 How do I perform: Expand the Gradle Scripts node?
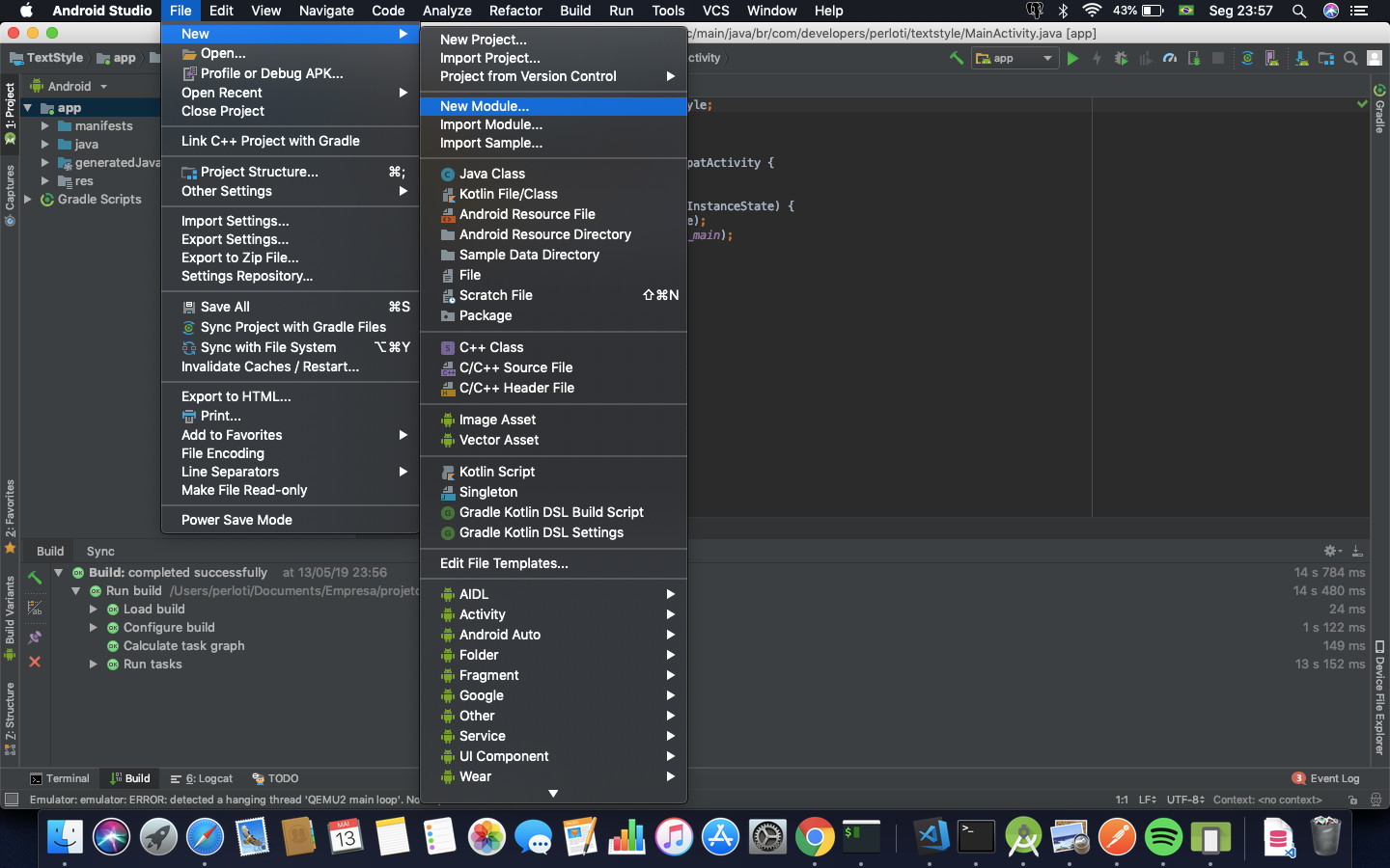[28, 200]
